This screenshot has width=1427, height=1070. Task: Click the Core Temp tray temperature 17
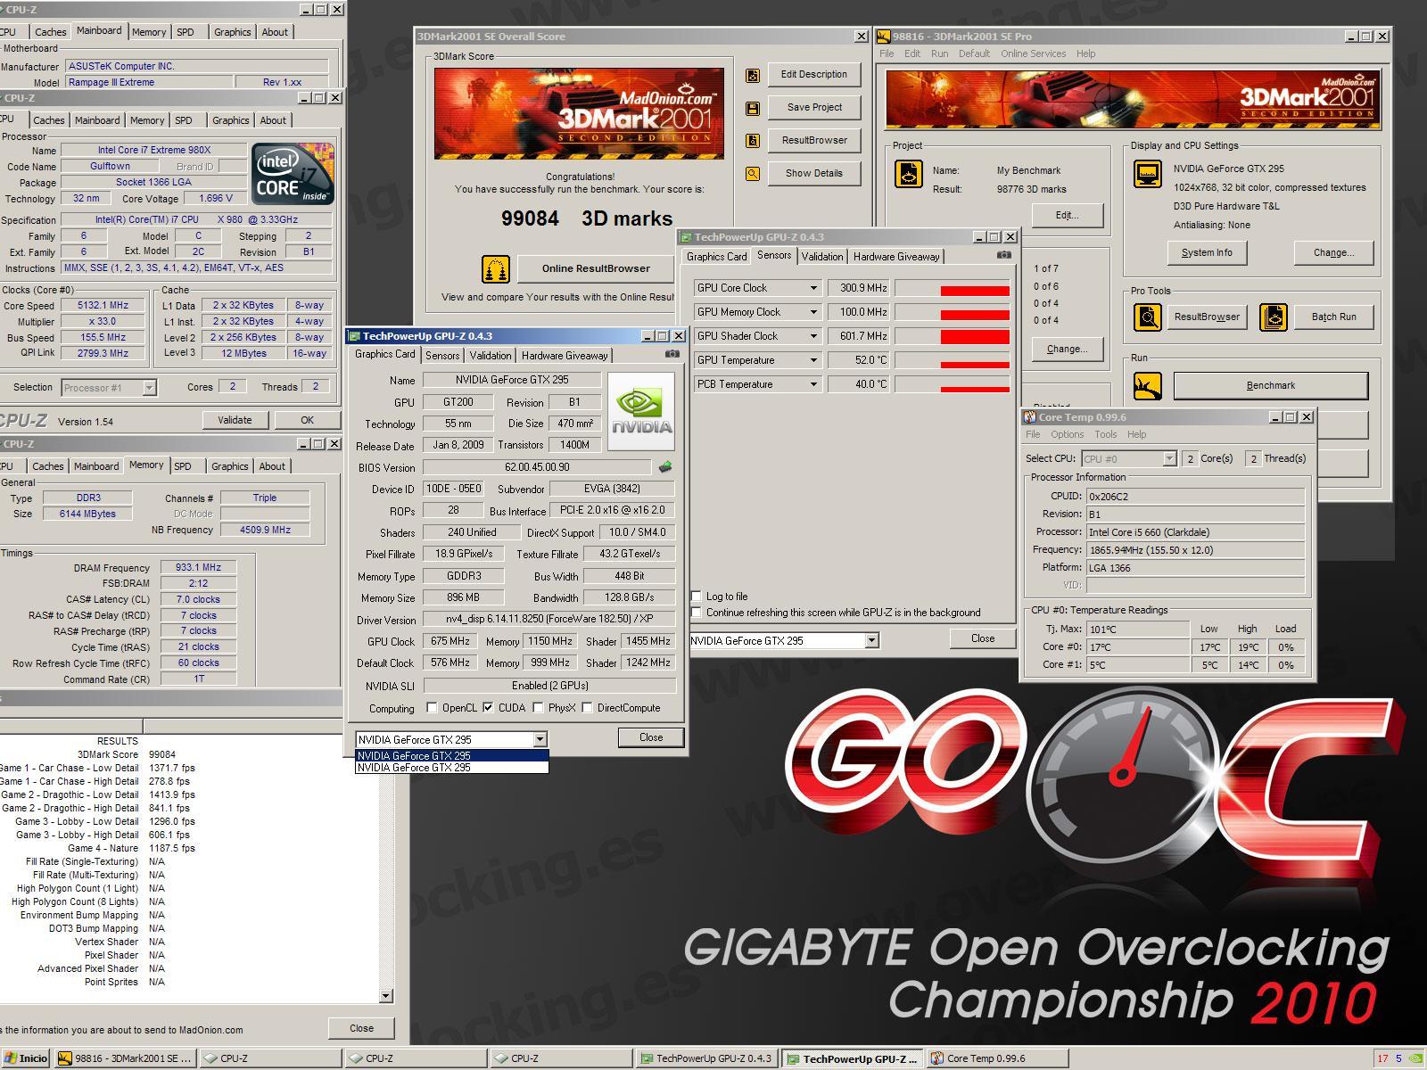[x=1382, y=1058]
